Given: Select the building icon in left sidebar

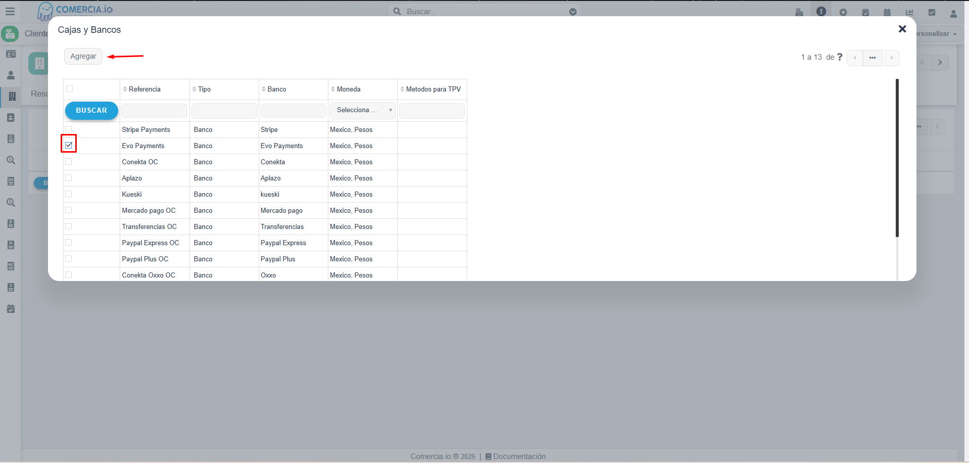Looking at the screenshot, I should tap(12, 96).
